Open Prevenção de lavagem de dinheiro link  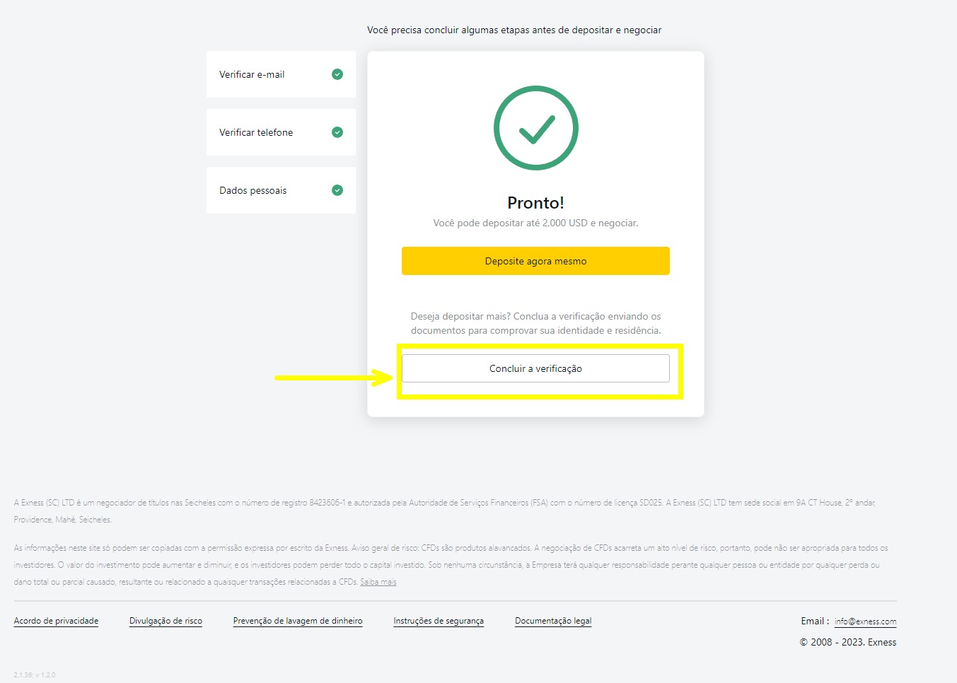point(298,621)
